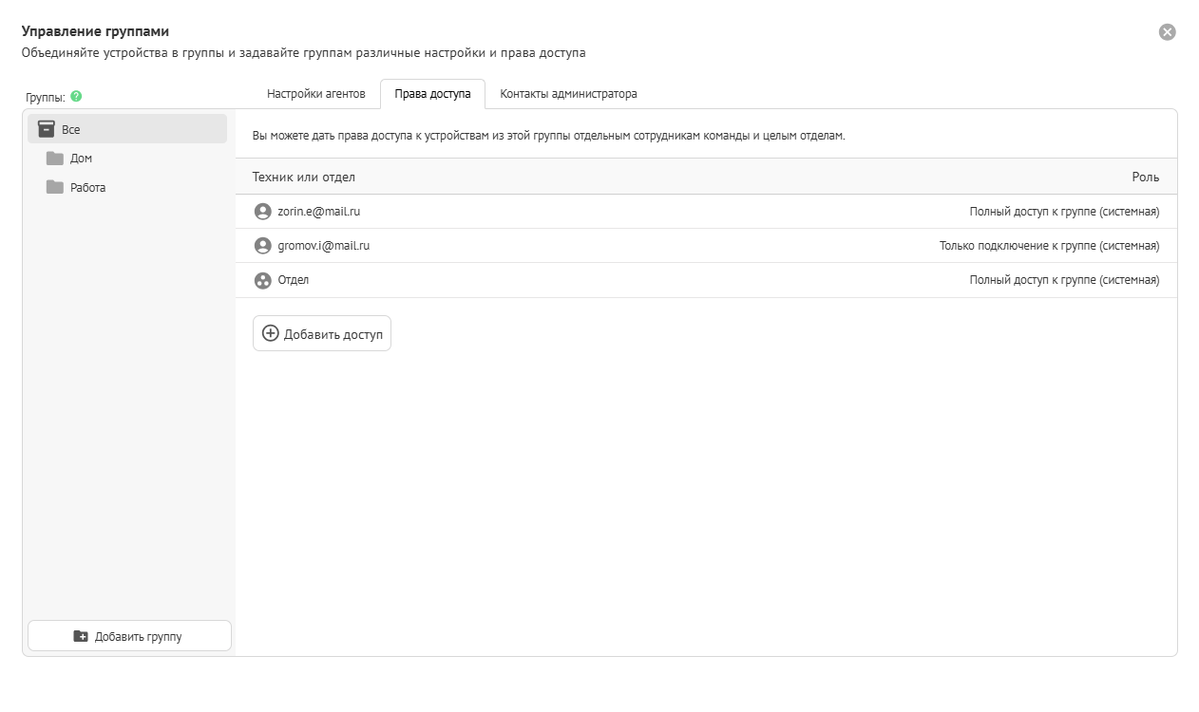Viewport: 1199px width, 712px height.
Task: Select the Права доступа tab
Action: point(432,94)
